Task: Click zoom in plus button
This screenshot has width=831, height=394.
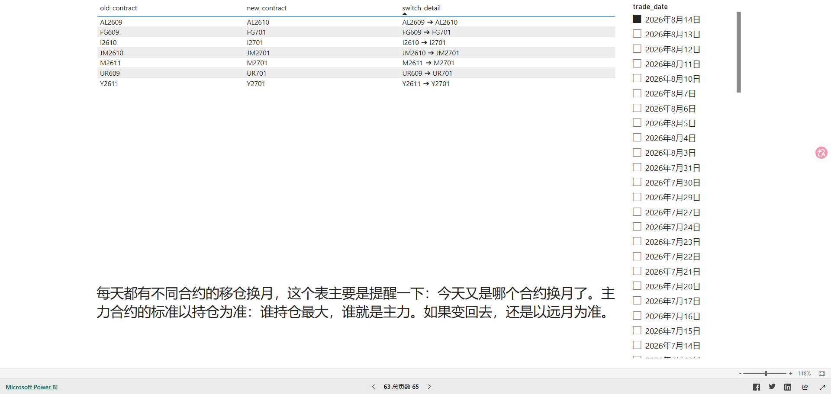Action: coord(791,374)
